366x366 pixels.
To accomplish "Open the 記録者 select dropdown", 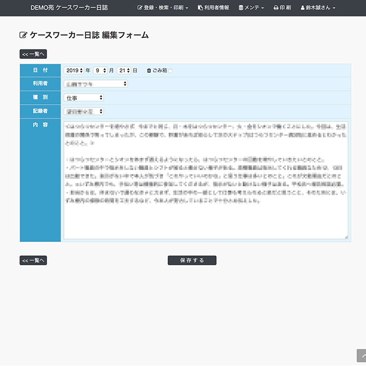I will click(84, 111).
